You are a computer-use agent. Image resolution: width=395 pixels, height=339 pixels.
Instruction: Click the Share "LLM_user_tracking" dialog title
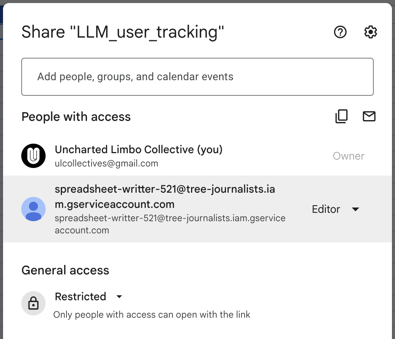(x=123, y=32)
